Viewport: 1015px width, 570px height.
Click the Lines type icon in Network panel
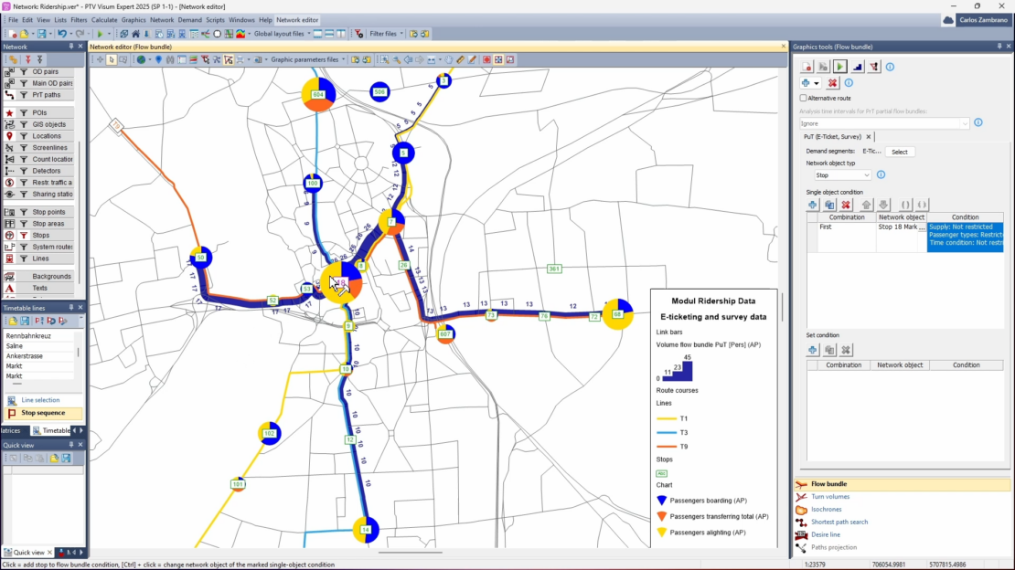pyautogui.click(x=10, y=259)
